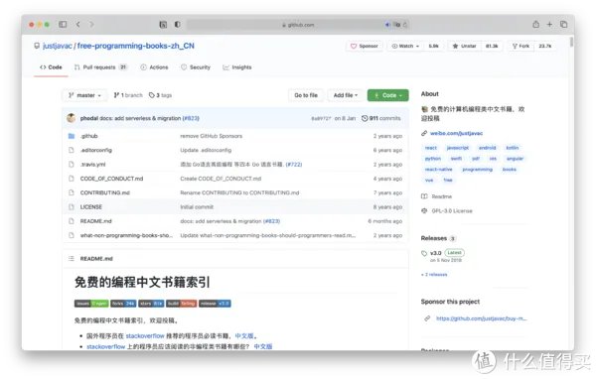This screenshot has height=379, width=596.
Task: Open the Releases heading link
Action: (x=434, y=238)
